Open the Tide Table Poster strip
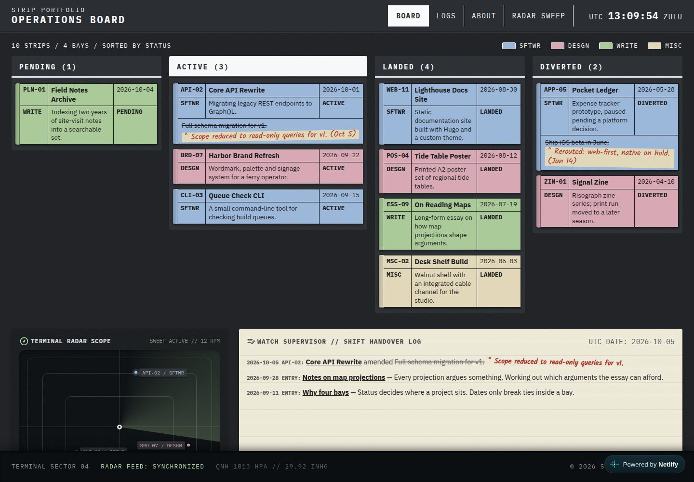Image resolution: width=694 pixels, height=482 pixels. pos(450,172)
